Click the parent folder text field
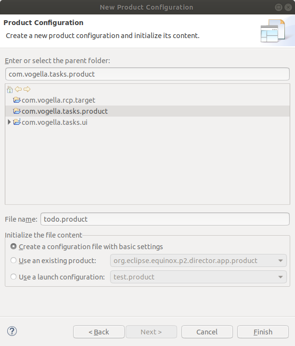Viewport: 295px width, 346px height. pyautogui.click(x=147, y=74)
